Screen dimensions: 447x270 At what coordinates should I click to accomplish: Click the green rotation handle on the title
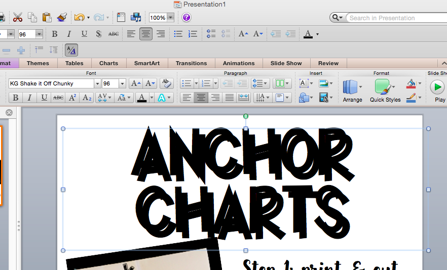(246, 116)
